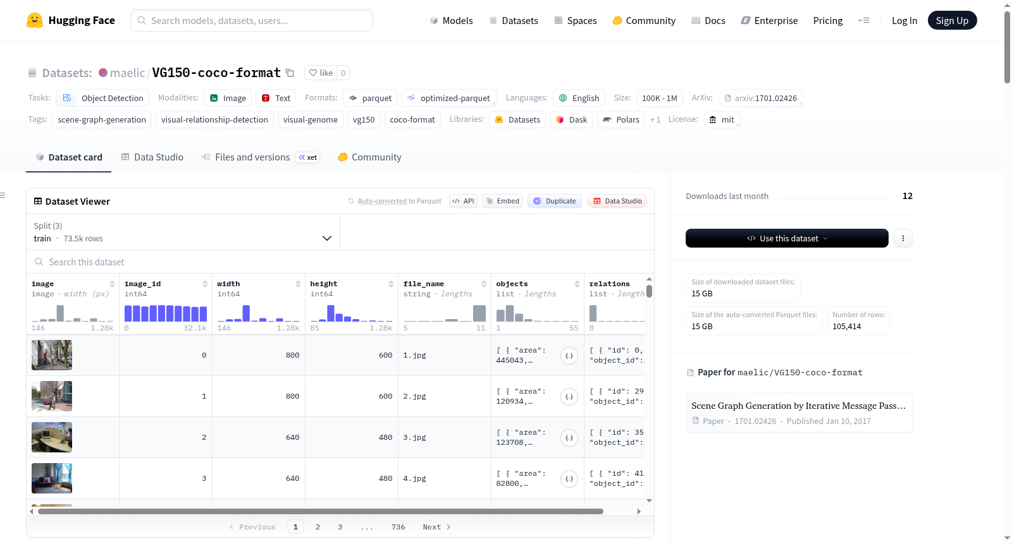Open Spaces in the top navigation

[x=576, y=20]
